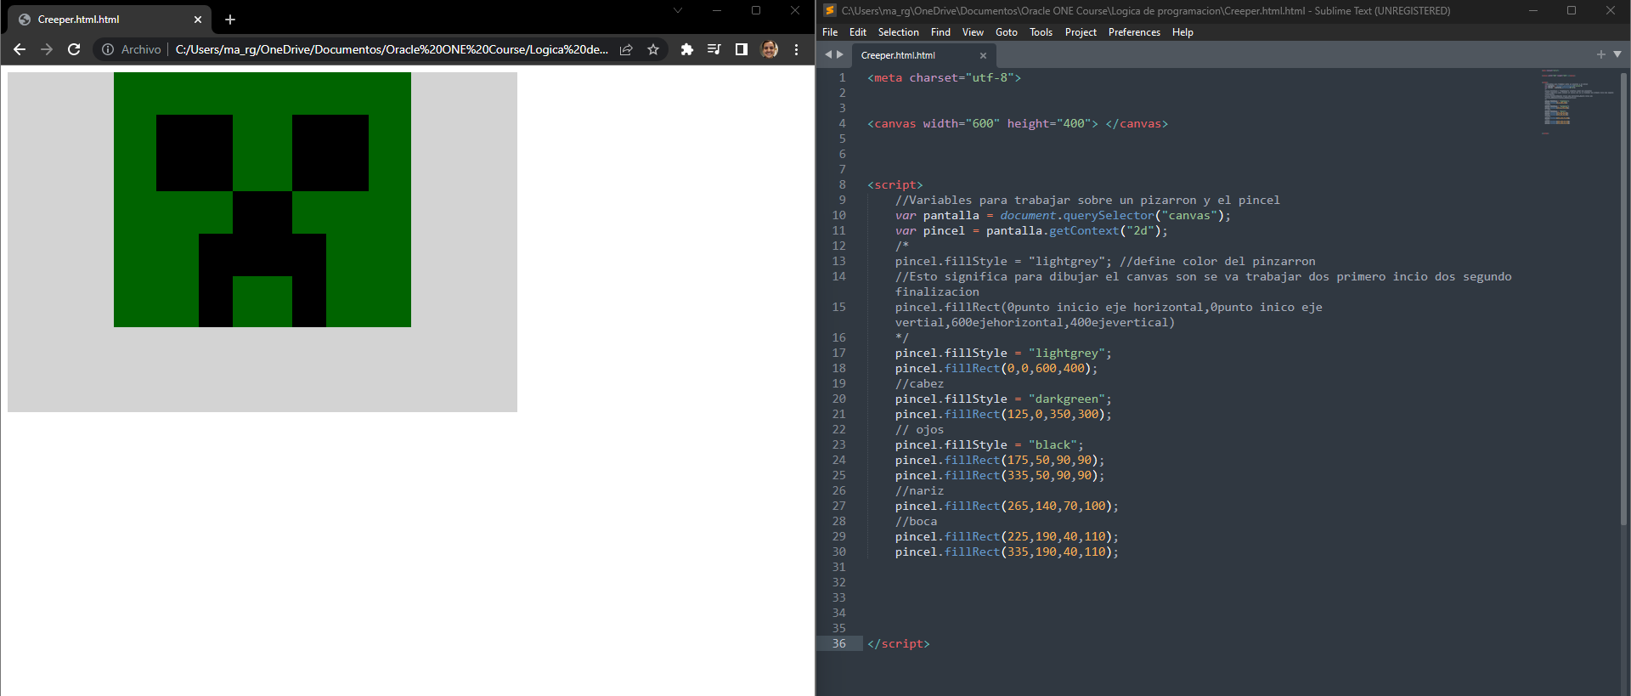Reload the Creeper page in Chrome
The height and width of the screenshot is (696, 1631).
tap(74, 49)
